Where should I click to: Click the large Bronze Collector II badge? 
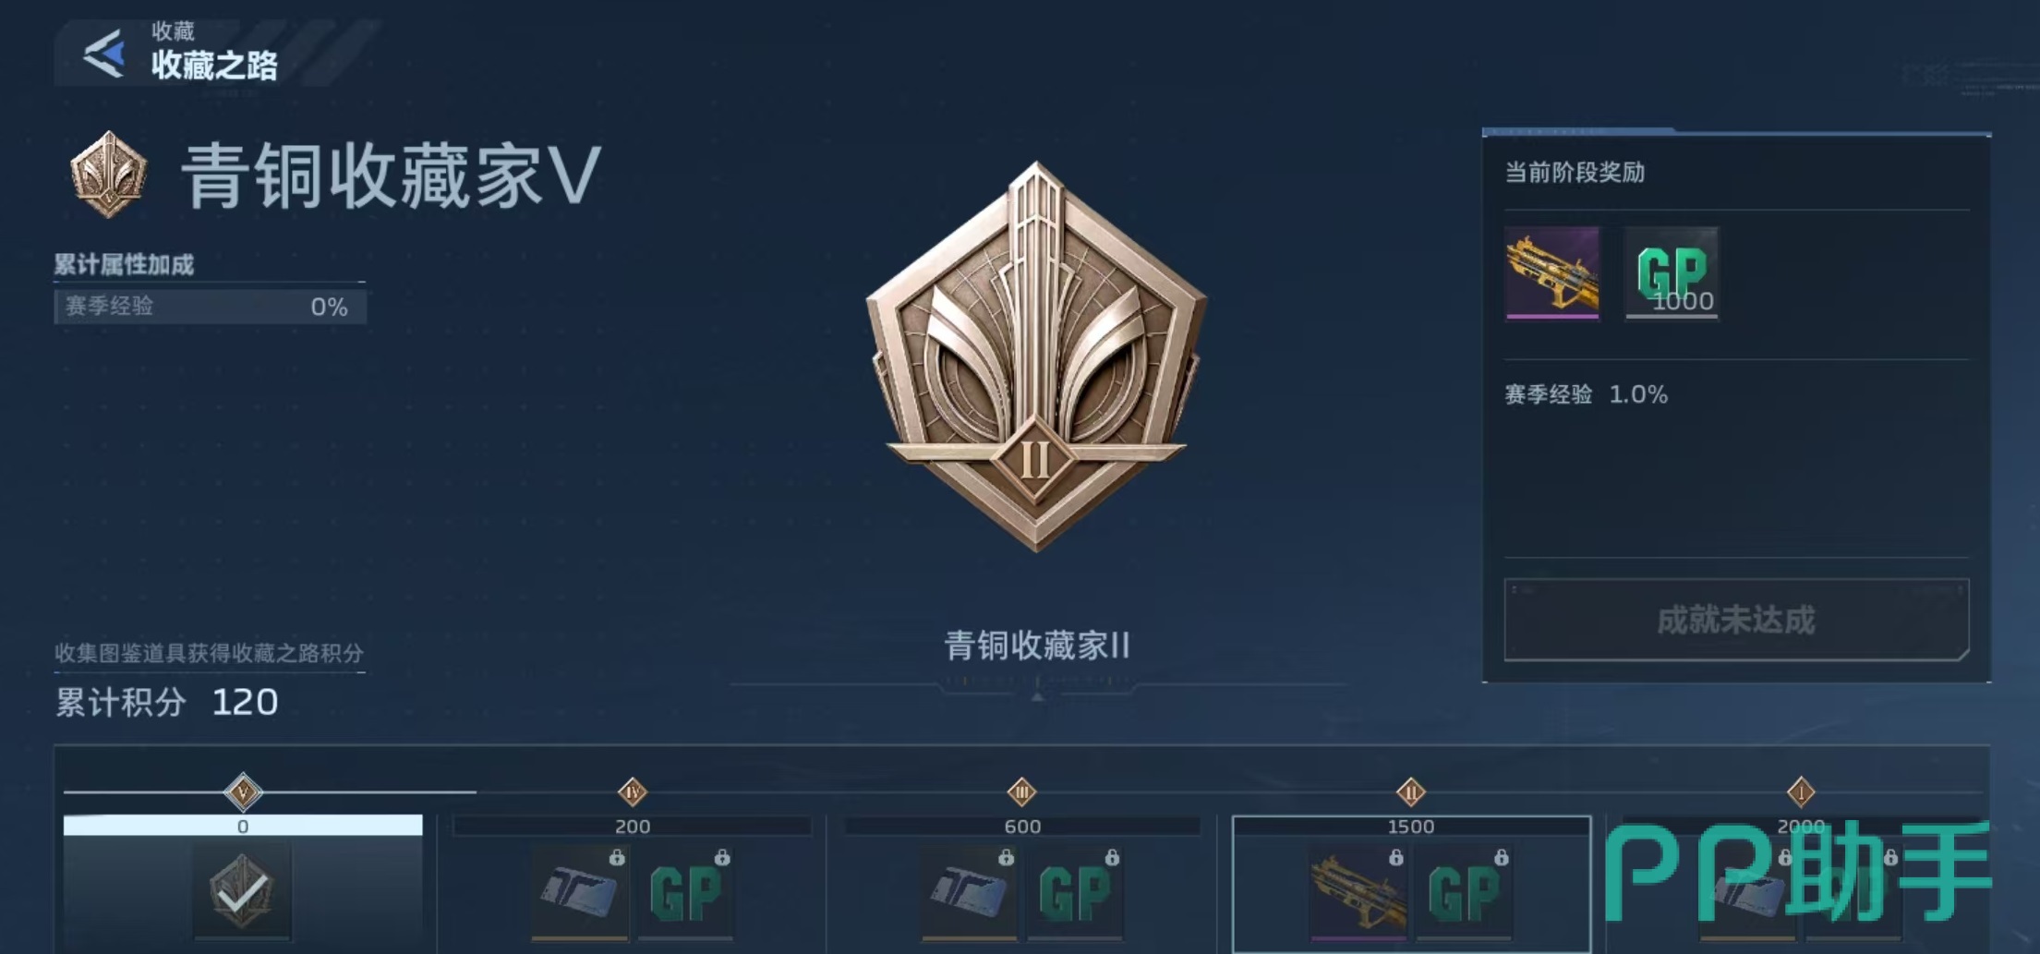[x=1036, y=357]
